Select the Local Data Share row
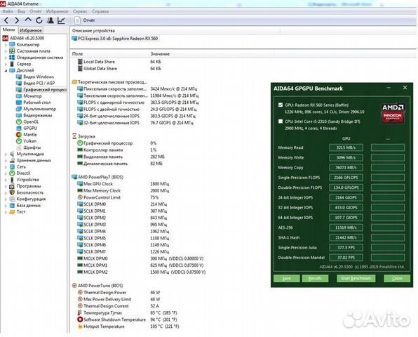Image resolution: width=418 pixels, height=337 pixels. pos(119,62)
